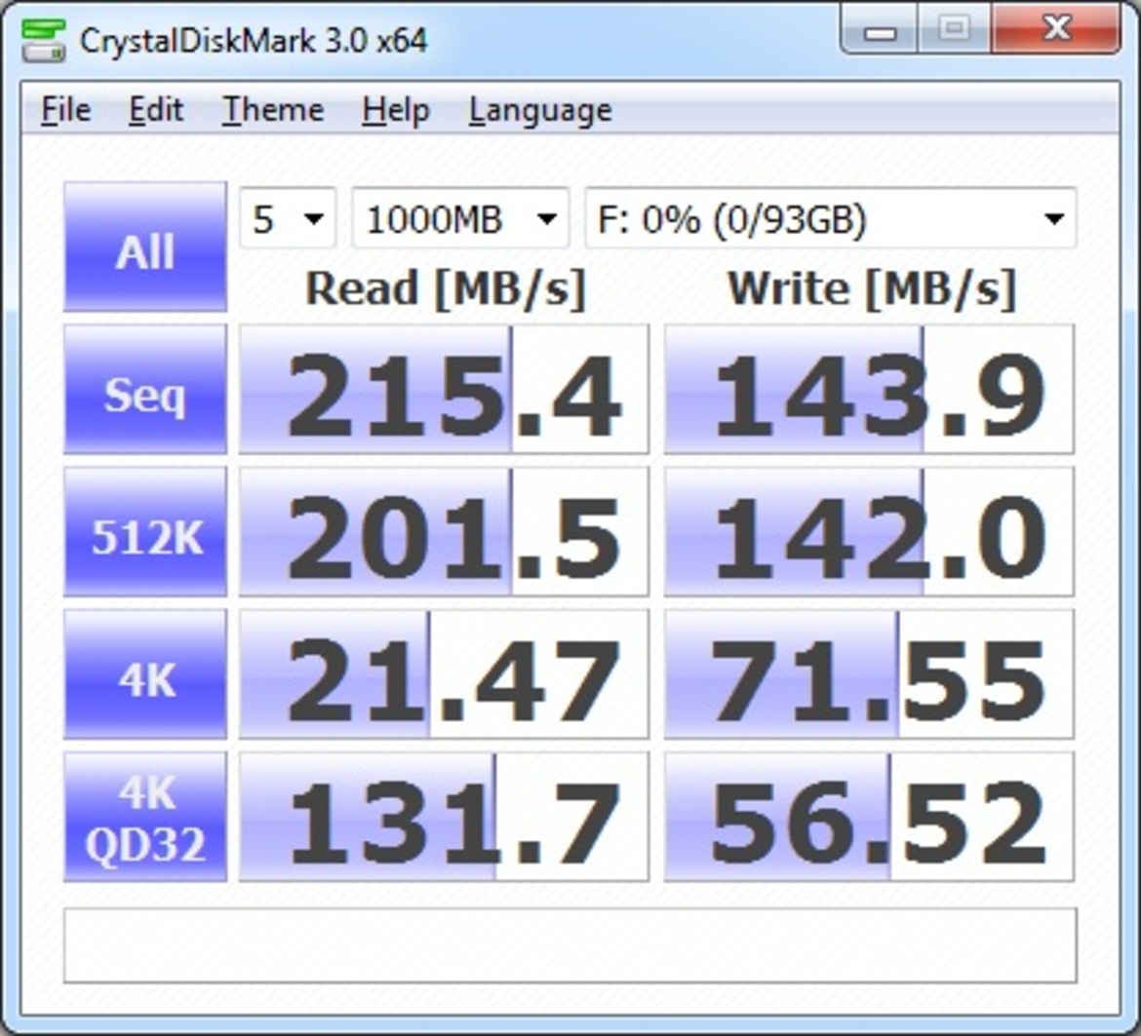Click the CrystalDiskMark 3.0 x64 window title

click(254, 41)
